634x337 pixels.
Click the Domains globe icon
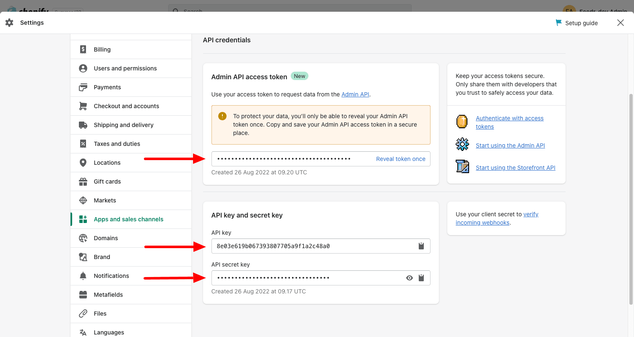[83, 238]
